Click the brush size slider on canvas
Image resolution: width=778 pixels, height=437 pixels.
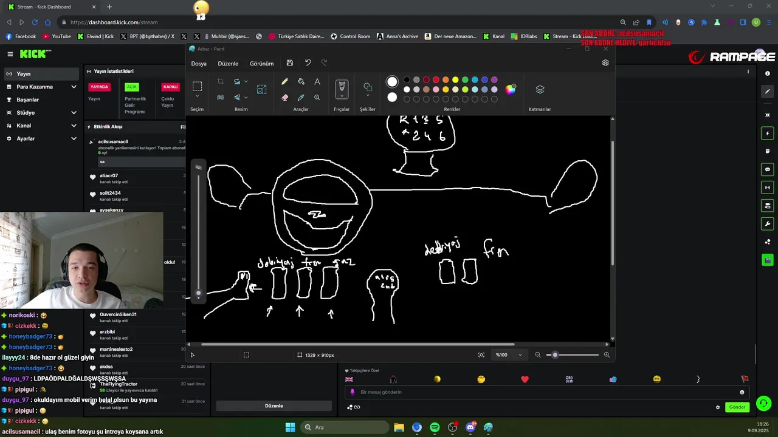coord(198,294)
